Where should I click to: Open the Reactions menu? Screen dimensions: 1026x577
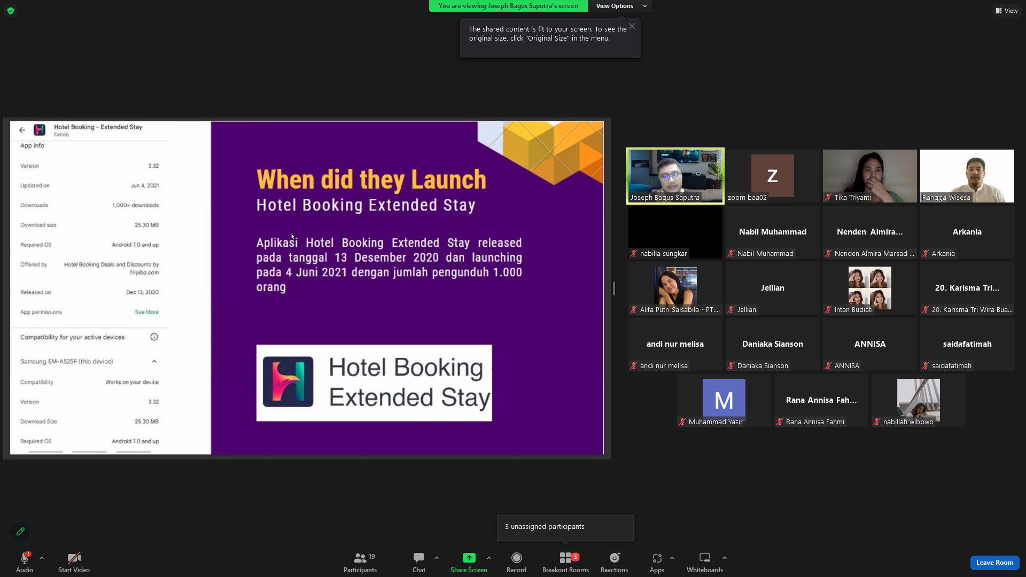pos(614,562)
